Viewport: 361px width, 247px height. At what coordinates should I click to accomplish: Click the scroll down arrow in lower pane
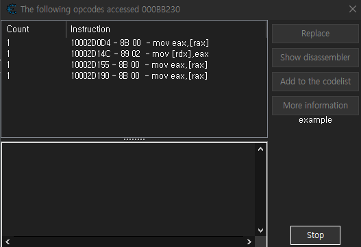click(x=260, y=230)
